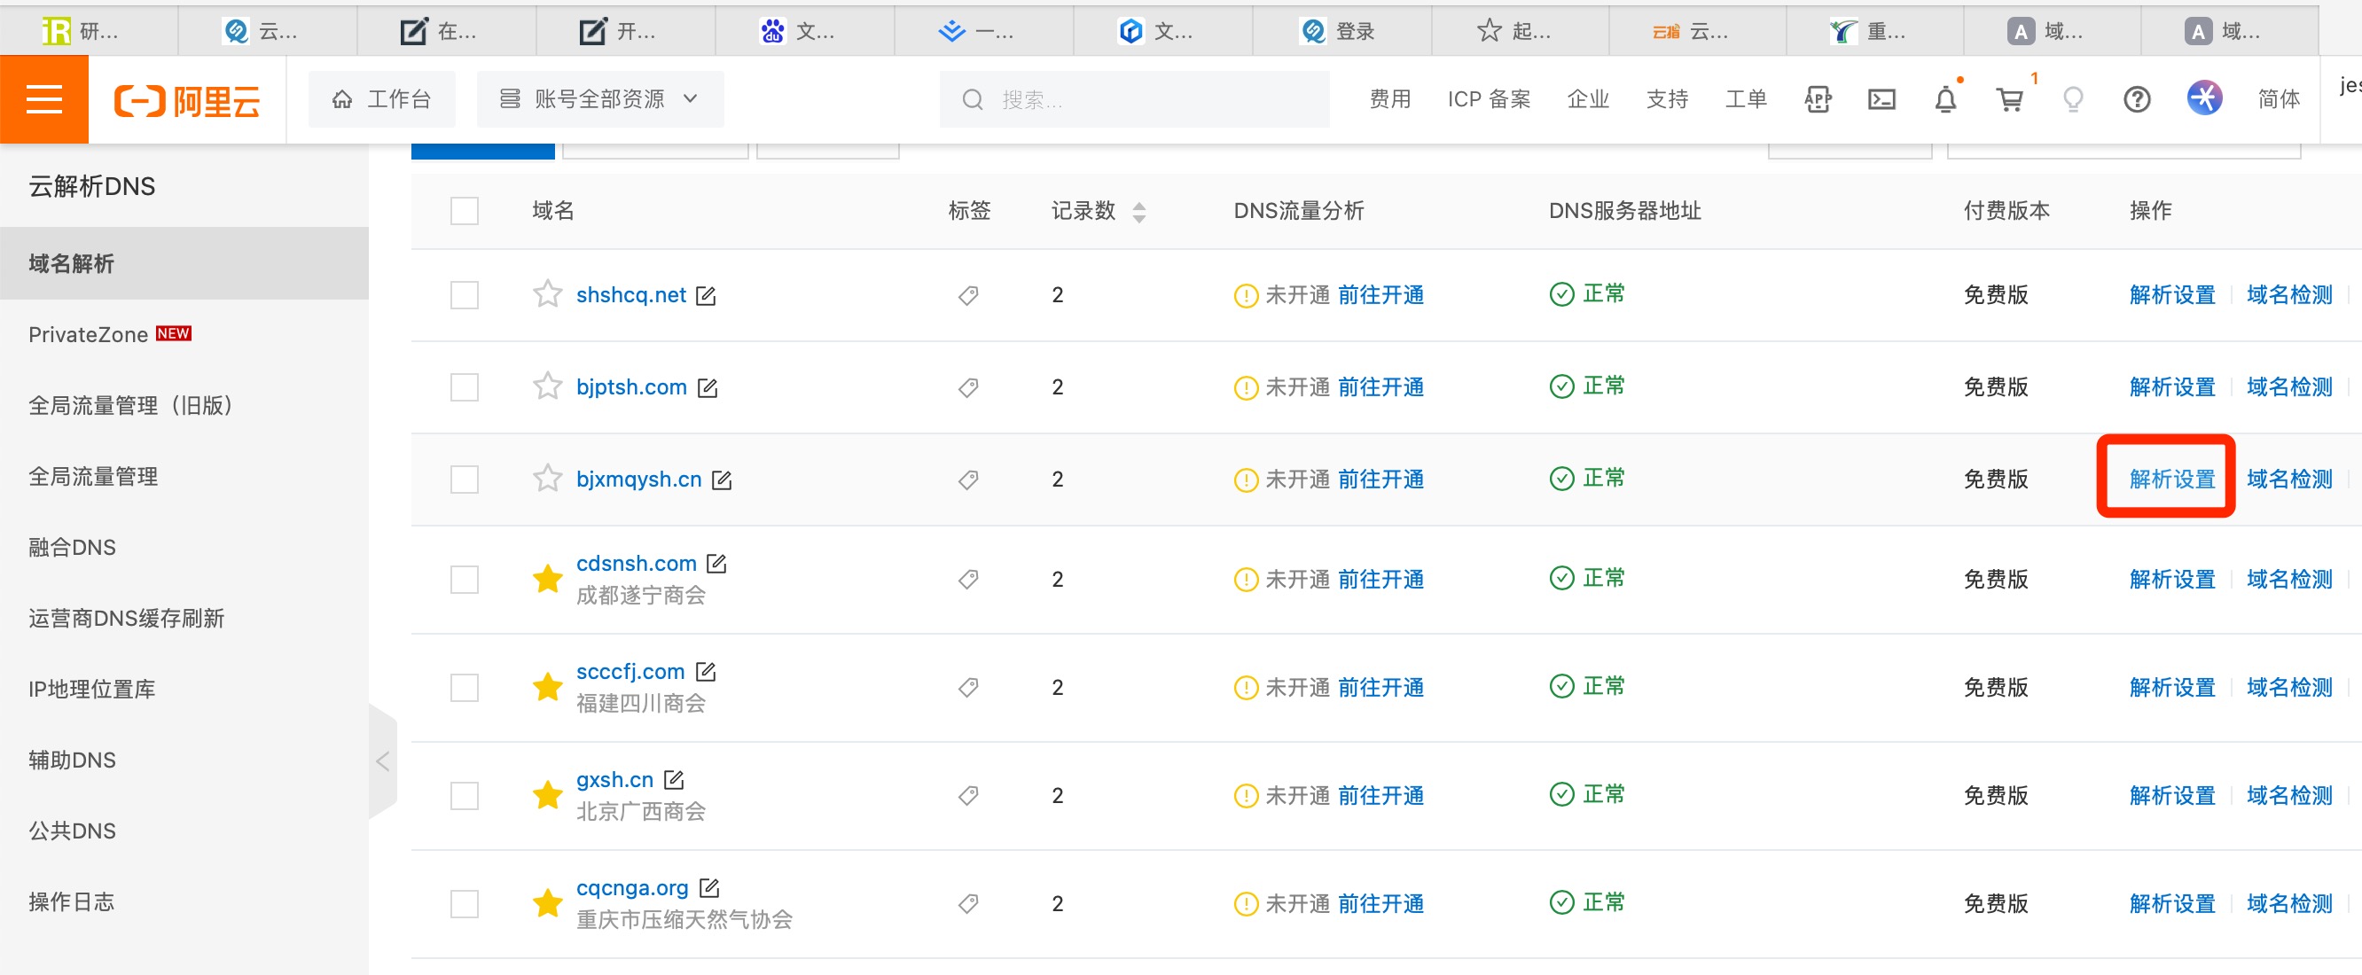Screen dimensions: 2362x975
Task: Open the Cloud Shell terminal icon
Action: [x=1881, y=99]
